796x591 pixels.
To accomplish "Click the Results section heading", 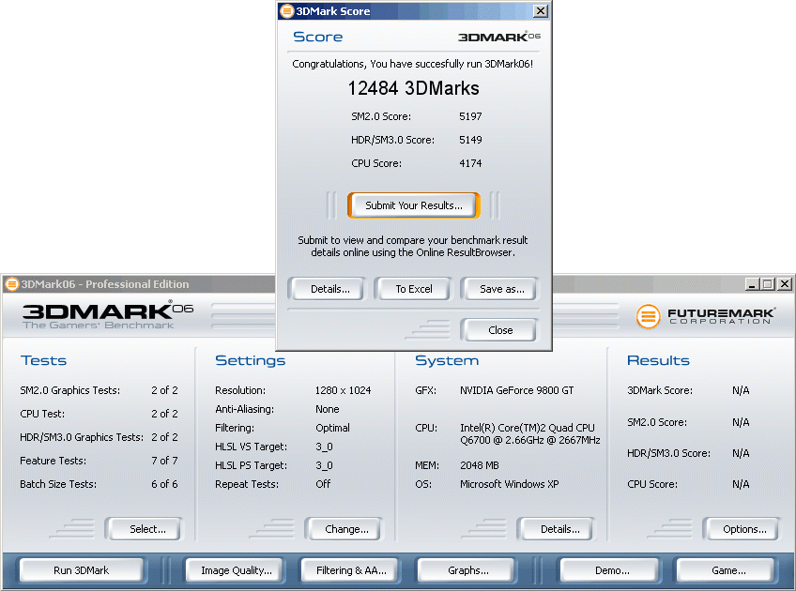I will tap(658, 360).
